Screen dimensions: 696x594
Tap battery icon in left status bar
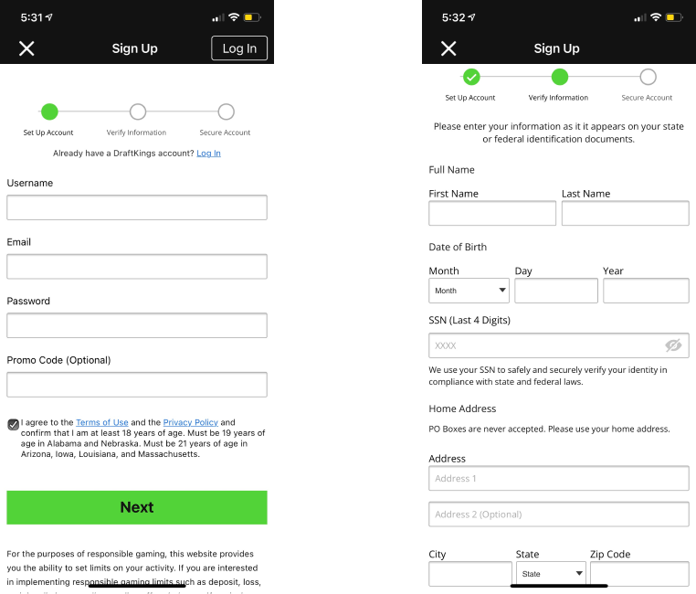pos(252,17)
